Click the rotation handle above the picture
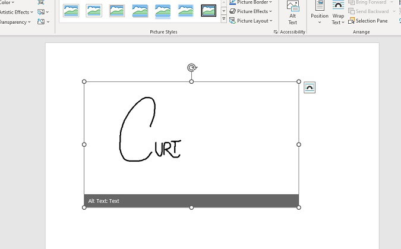401x249 pixels. click(x=191, y=68)
